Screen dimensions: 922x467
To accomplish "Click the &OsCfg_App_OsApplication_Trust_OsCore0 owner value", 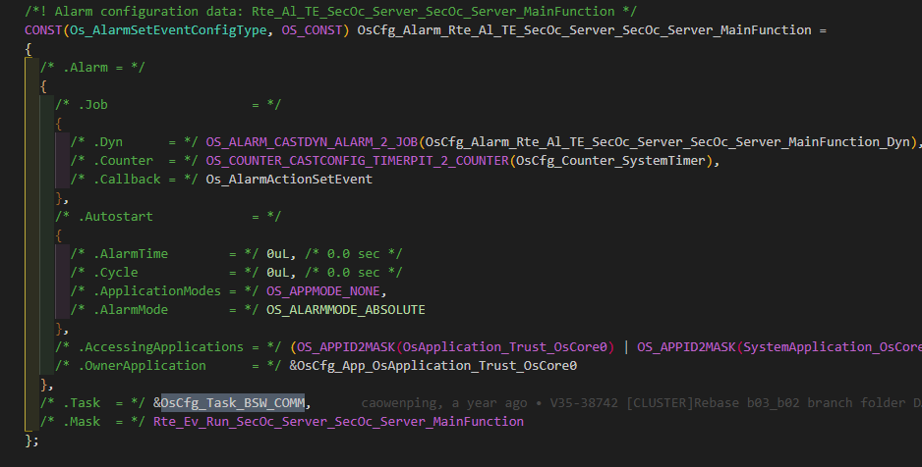I will coord(432,366).
